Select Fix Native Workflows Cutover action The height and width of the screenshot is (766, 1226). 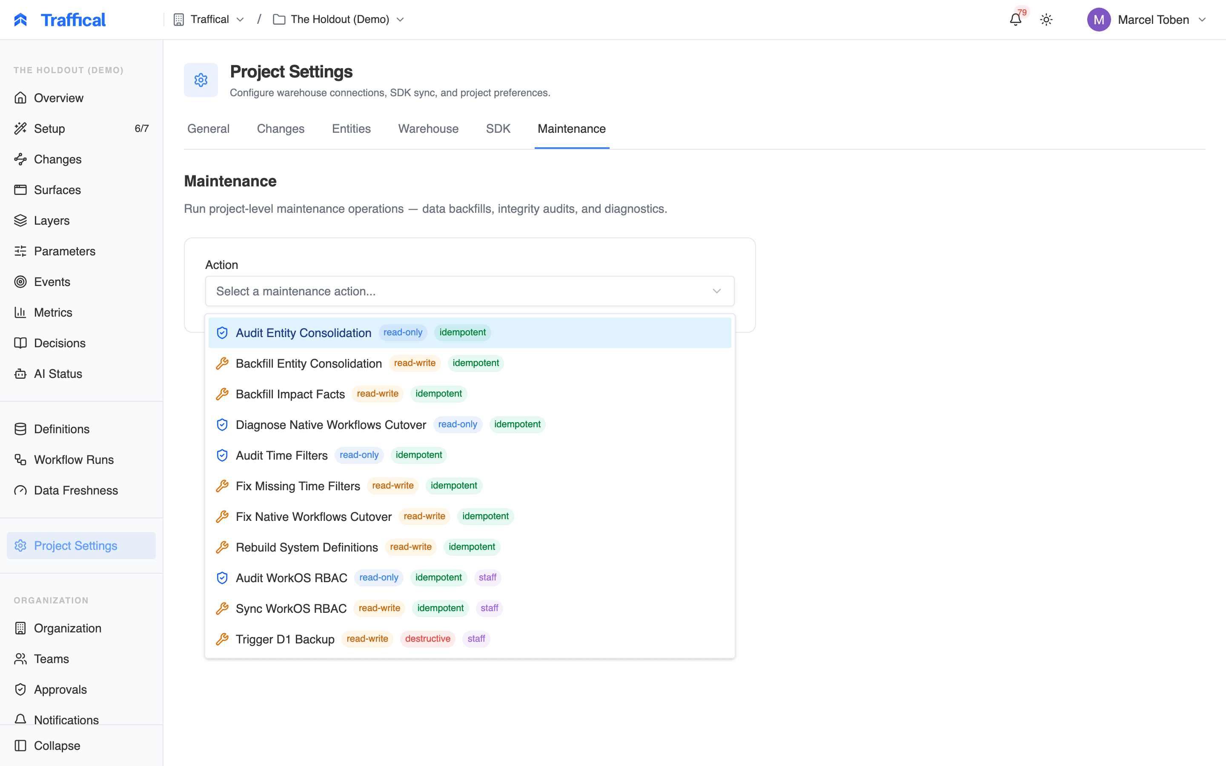click(x=470, y=517)
